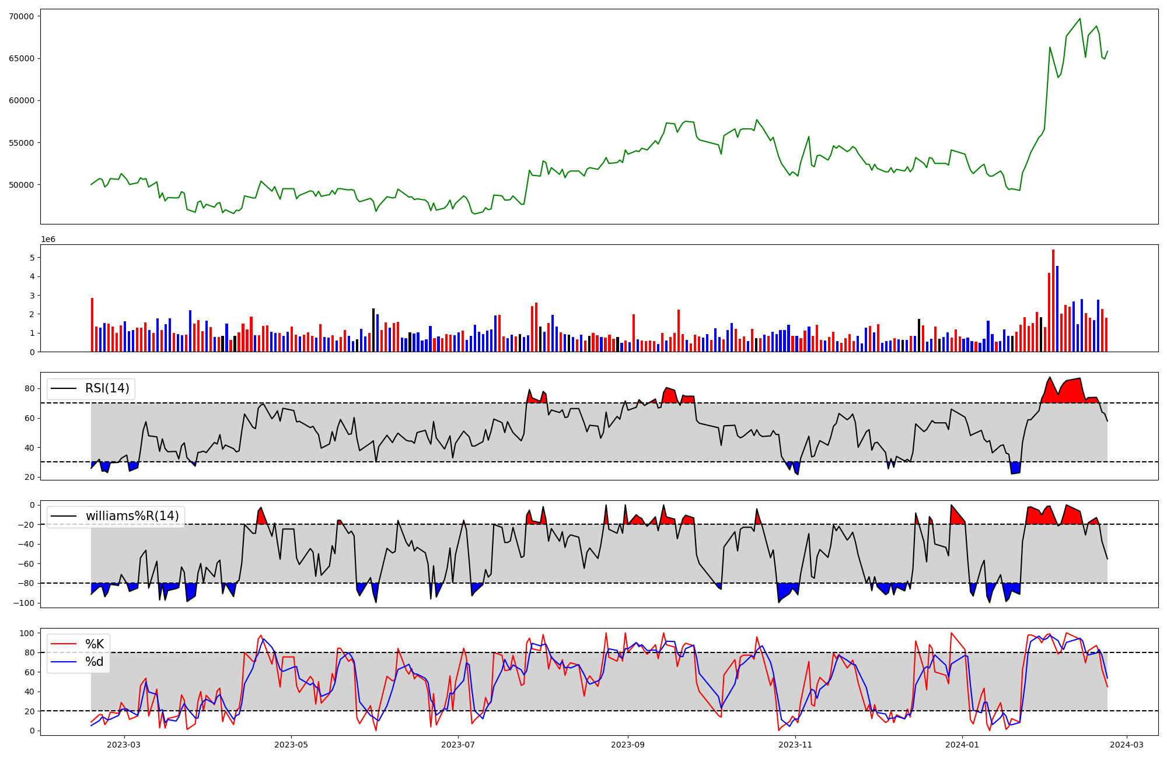Viewport: 1167px width, 758px height.
Task: Click the highest peak of green price line
Action: [x=1079, y=19]
